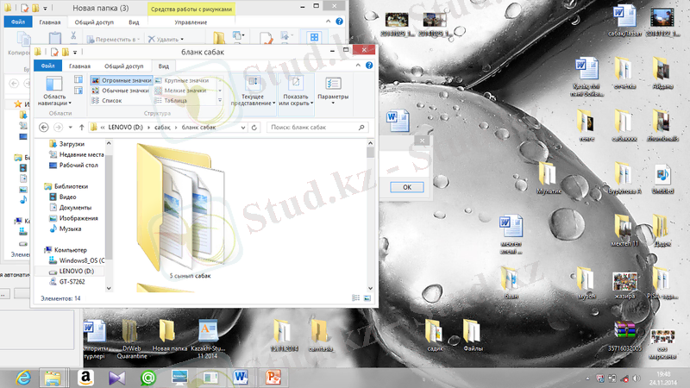Click Word icon in taskbar

(x=242, y=377)
